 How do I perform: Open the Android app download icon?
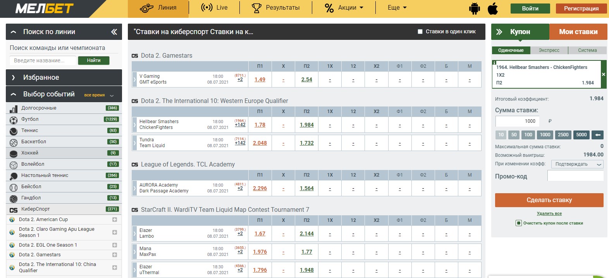(474, 9)
